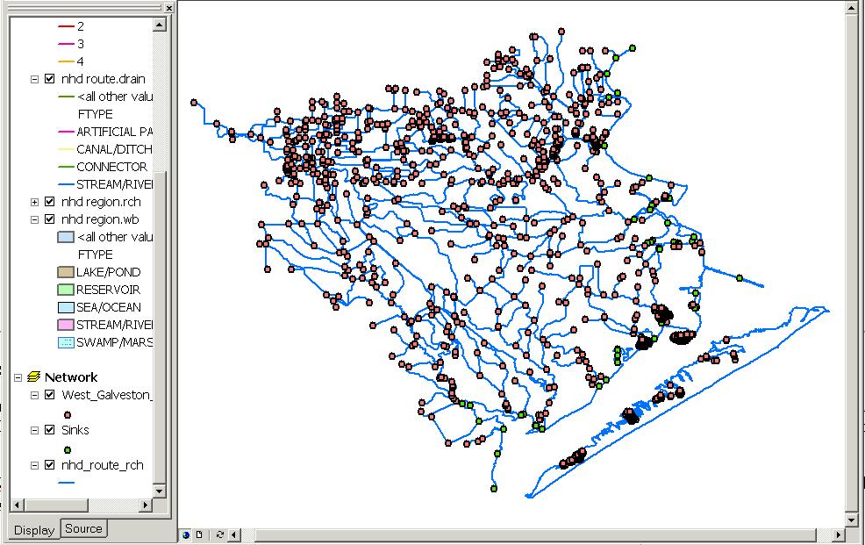Switch to Data View globe icon
This screenshot has width=865, height=545.
(186, 534)
